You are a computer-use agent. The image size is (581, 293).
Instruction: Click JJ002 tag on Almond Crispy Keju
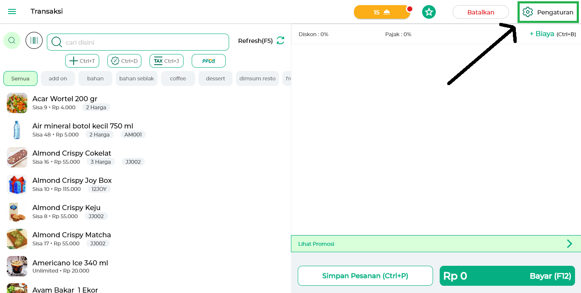[x=96, y=216]
